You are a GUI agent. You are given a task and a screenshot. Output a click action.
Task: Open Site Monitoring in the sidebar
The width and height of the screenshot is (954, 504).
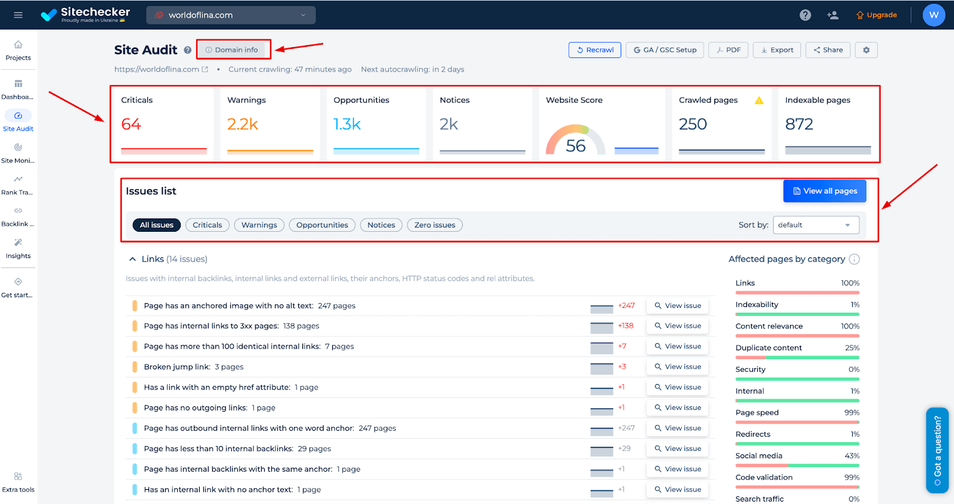pos(18,153)
